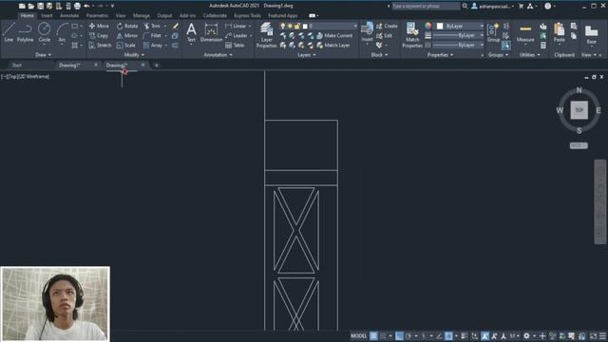Toggle object snap tracking in status bar
The image size is (608, 342).
point(439,335)
